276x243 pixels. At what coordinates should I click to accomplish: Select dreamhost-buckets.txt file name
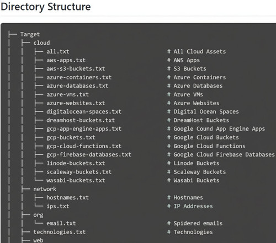[x=81, y=120]
